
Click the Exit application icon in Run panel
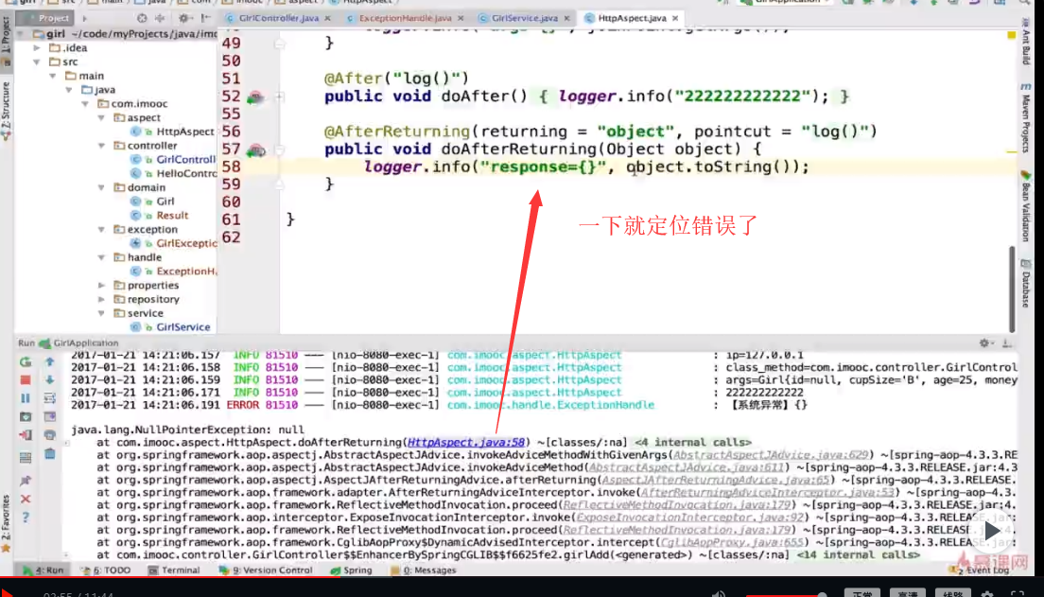tap(26, 436)
